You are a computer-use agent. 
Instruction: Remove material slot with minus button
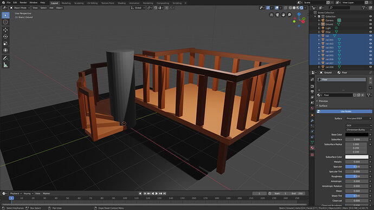pos(370,82)
